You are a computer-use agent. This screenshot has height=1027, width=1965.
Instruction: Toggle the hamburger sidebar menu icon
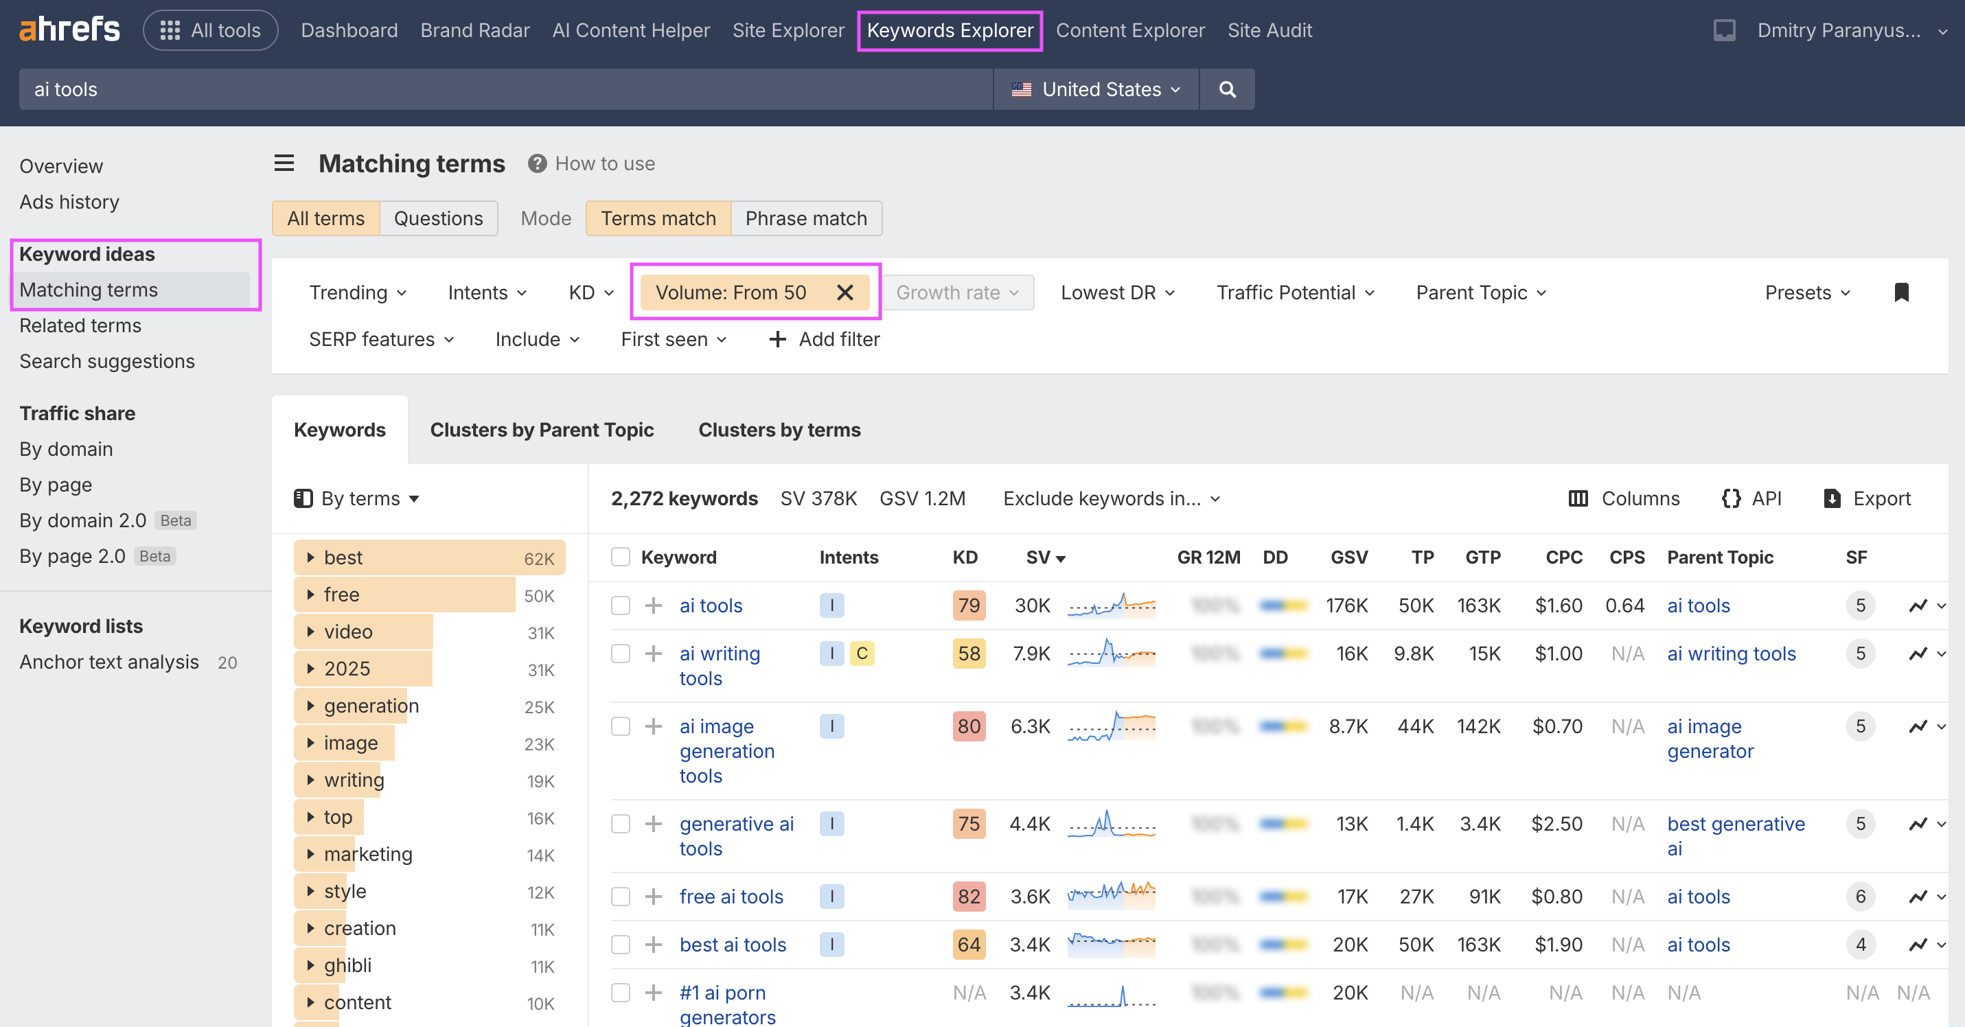point(284,163)
